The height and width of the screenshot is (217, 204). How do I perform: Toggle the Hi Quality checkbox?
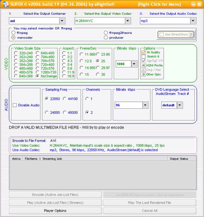tap(143, 53)
